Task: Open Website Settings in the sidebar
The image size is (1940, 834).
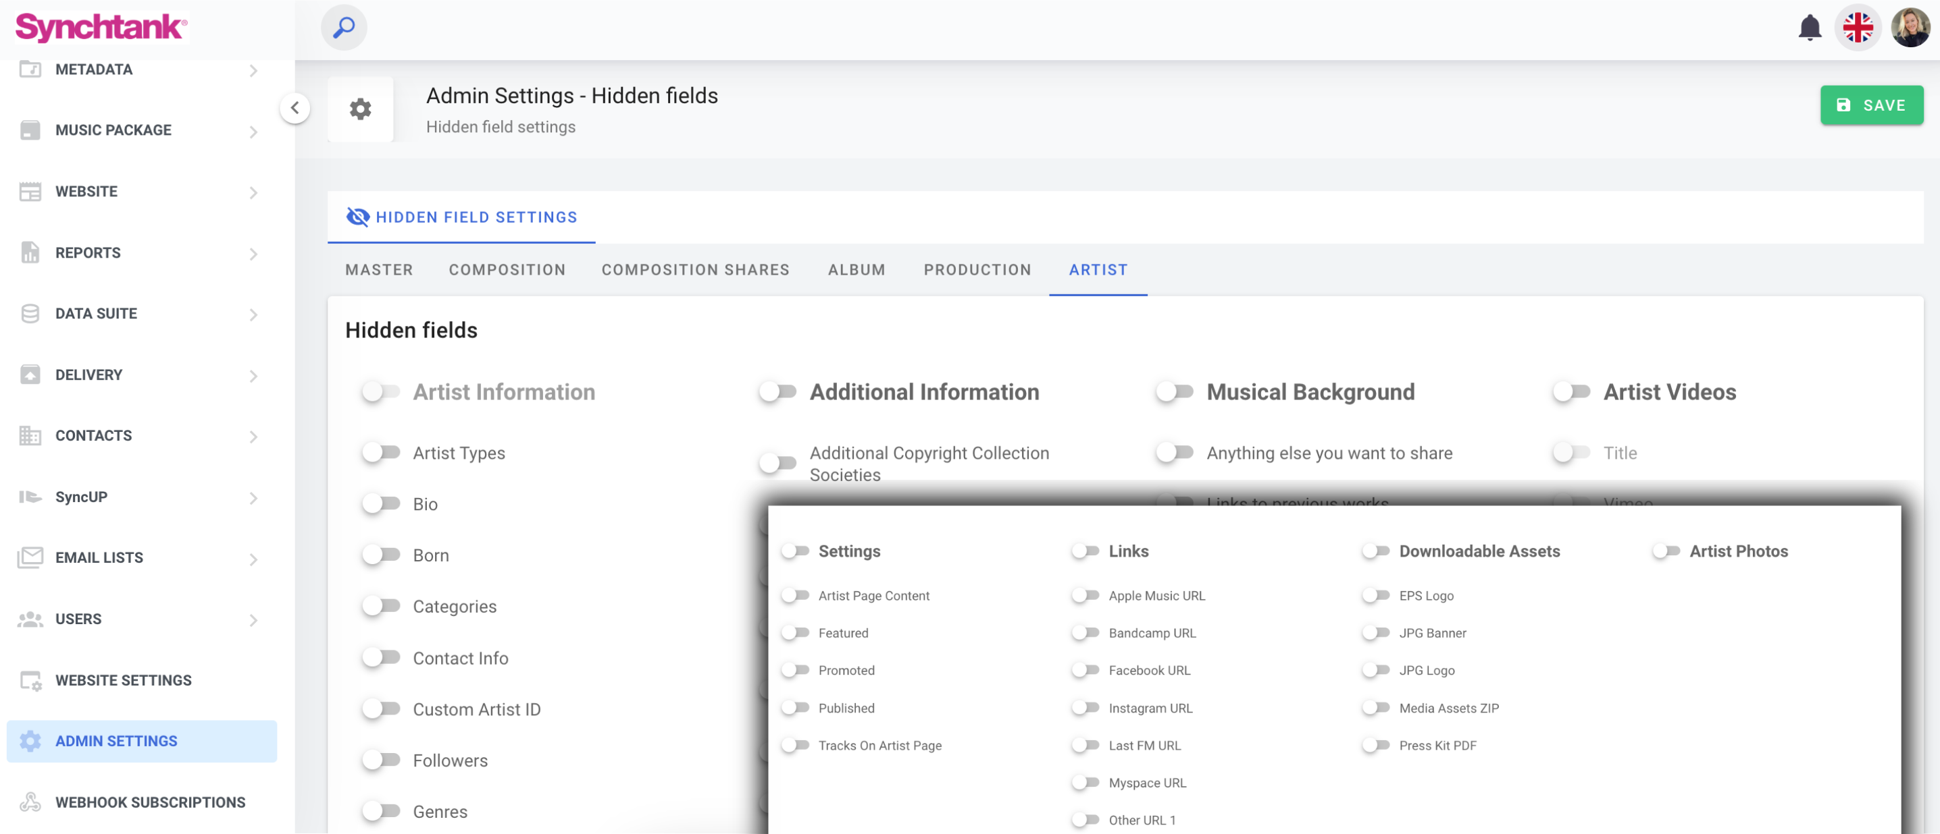Action: [124, 680]
